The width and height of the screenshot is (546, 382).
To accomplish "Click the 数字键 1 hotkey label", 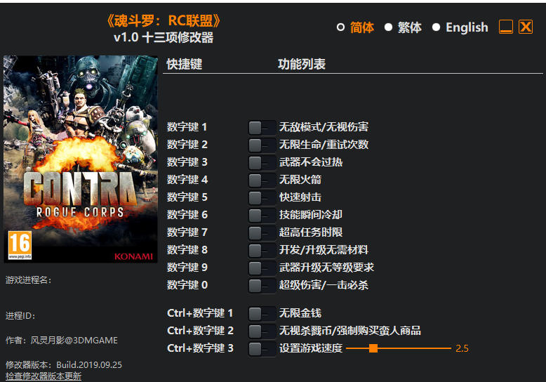I will (187, 127).
